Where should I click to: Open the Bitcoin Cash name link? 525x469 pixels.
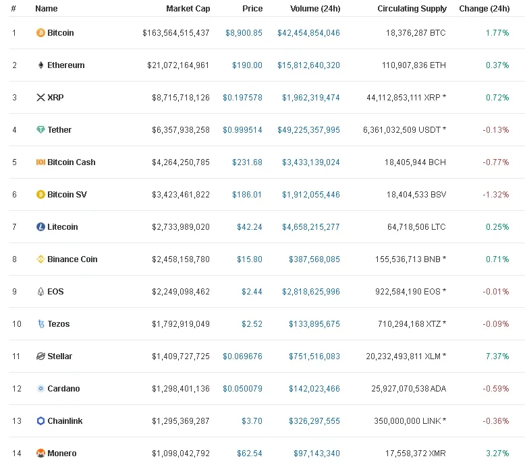tap(72, 162)
